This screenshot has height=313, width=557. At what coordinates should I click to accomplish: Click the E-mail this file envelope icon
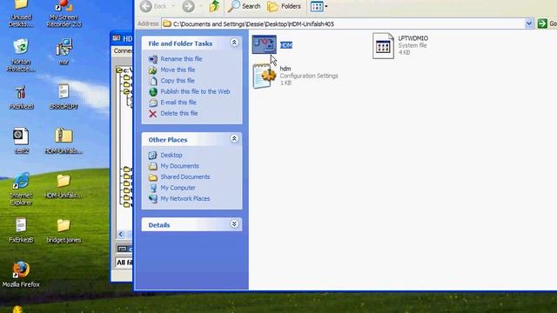(x=153, y=103)
